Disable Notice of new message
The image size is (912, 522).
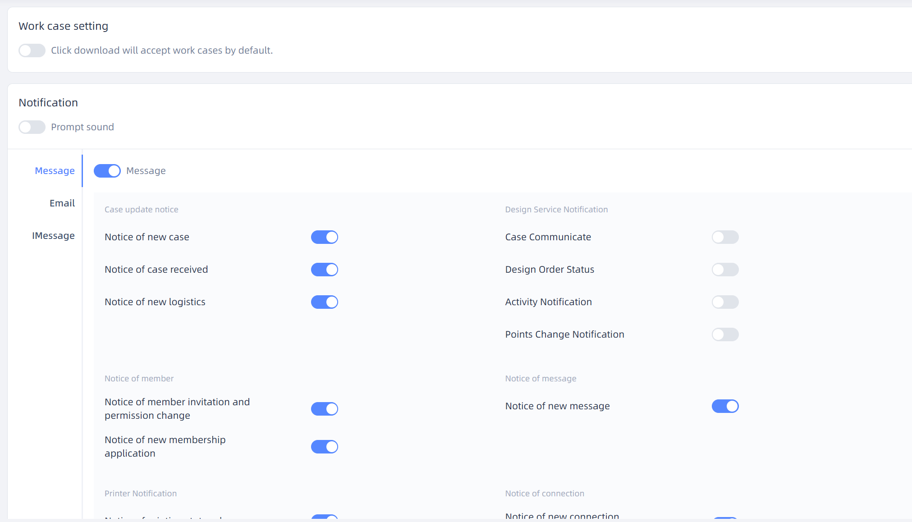(x=725, y=406)
